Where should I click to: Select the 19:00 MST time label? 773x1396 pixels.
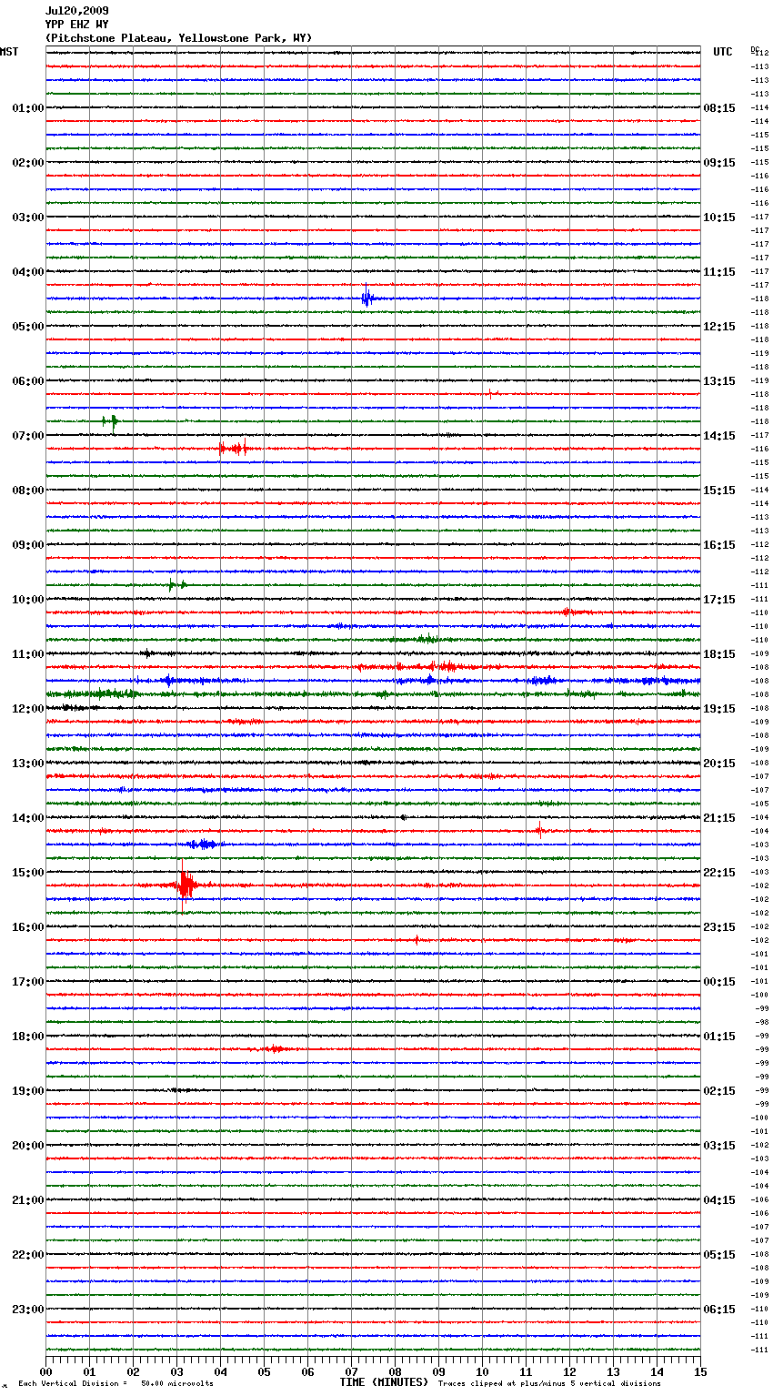click(x=27, y=1091)
